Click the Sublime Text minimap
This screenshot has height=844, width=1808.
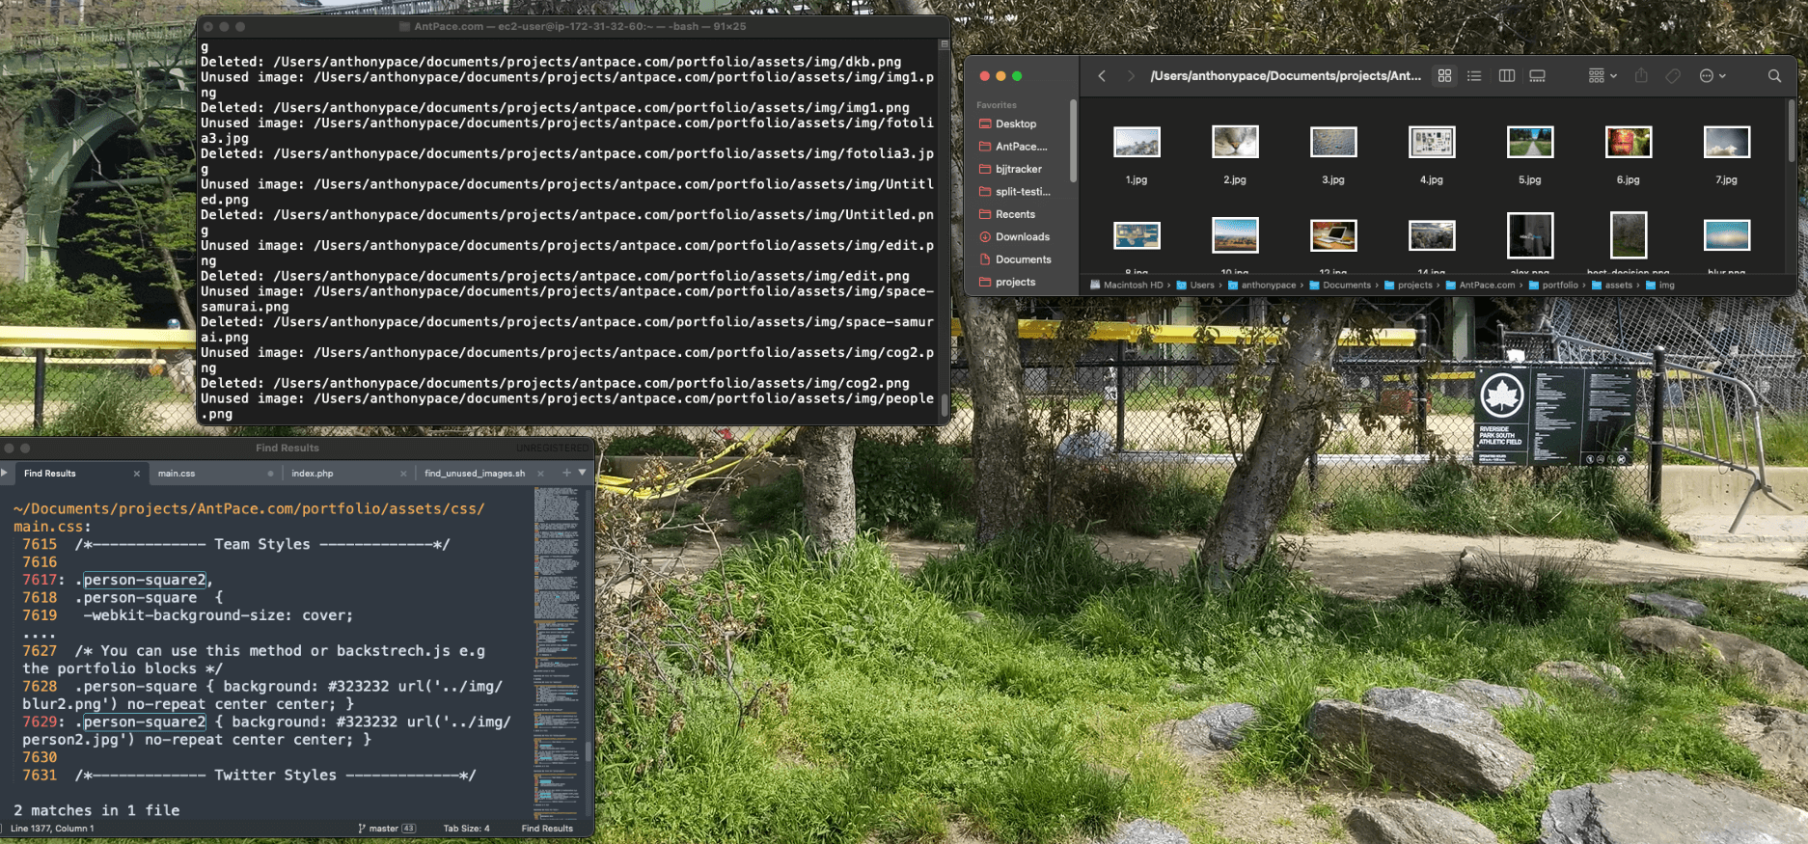(x=558, y=651)
